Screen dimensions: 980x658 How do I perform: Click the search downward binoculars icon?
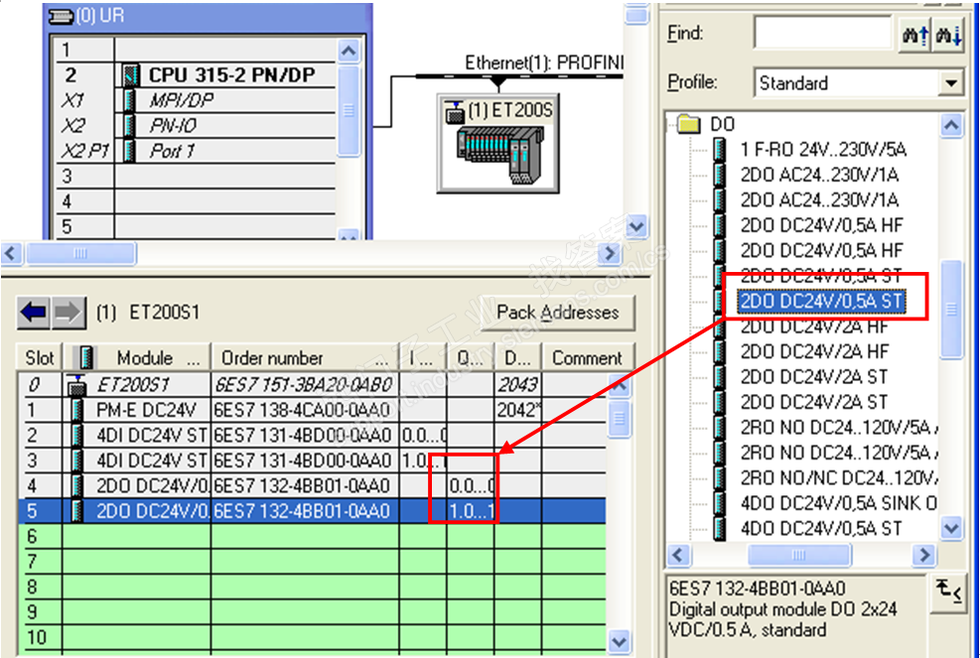(x=948, y=35)
